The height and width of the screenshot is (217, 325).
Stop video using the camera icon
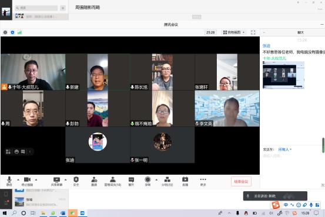[27, 181]
